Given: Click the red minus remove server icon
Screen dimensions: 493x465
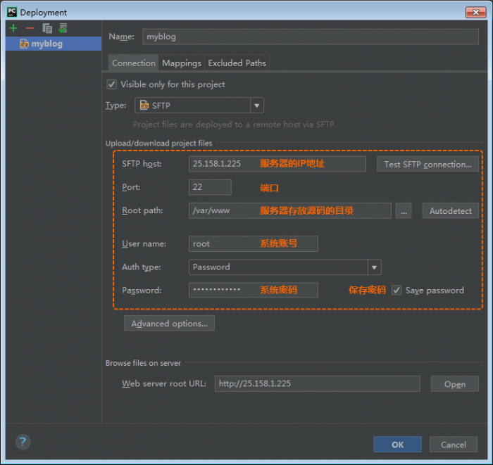Looking at the screenshot, I should tap(30, 29).
